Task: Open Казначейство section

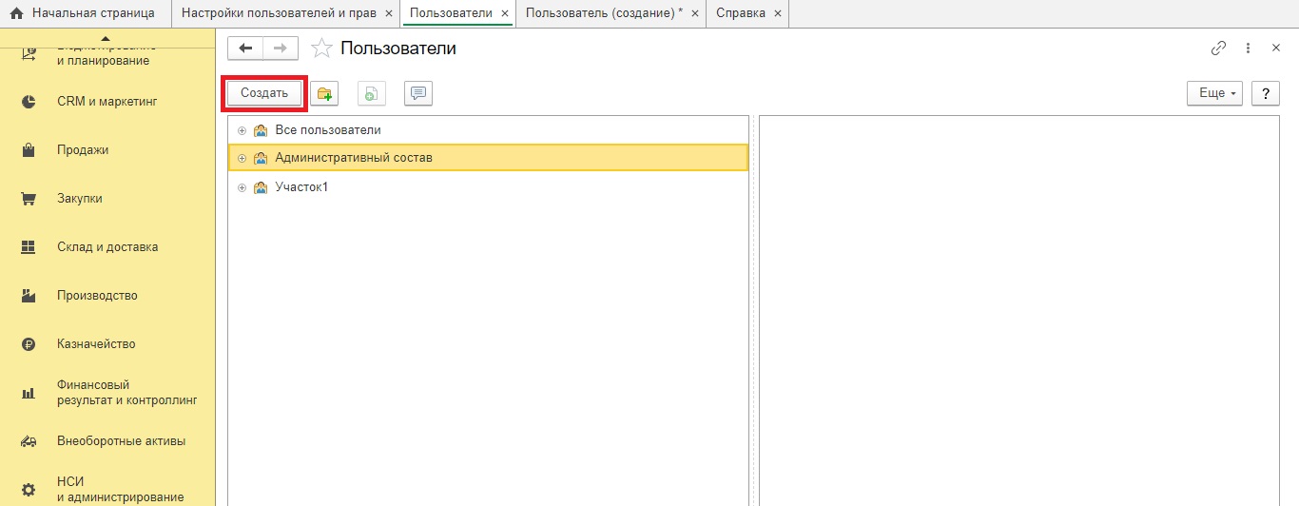Action: click(107, 343)
